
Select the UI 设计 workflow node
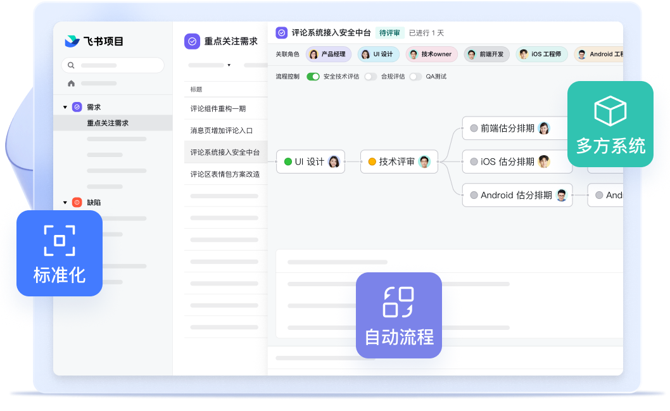(x=310, y=161)
